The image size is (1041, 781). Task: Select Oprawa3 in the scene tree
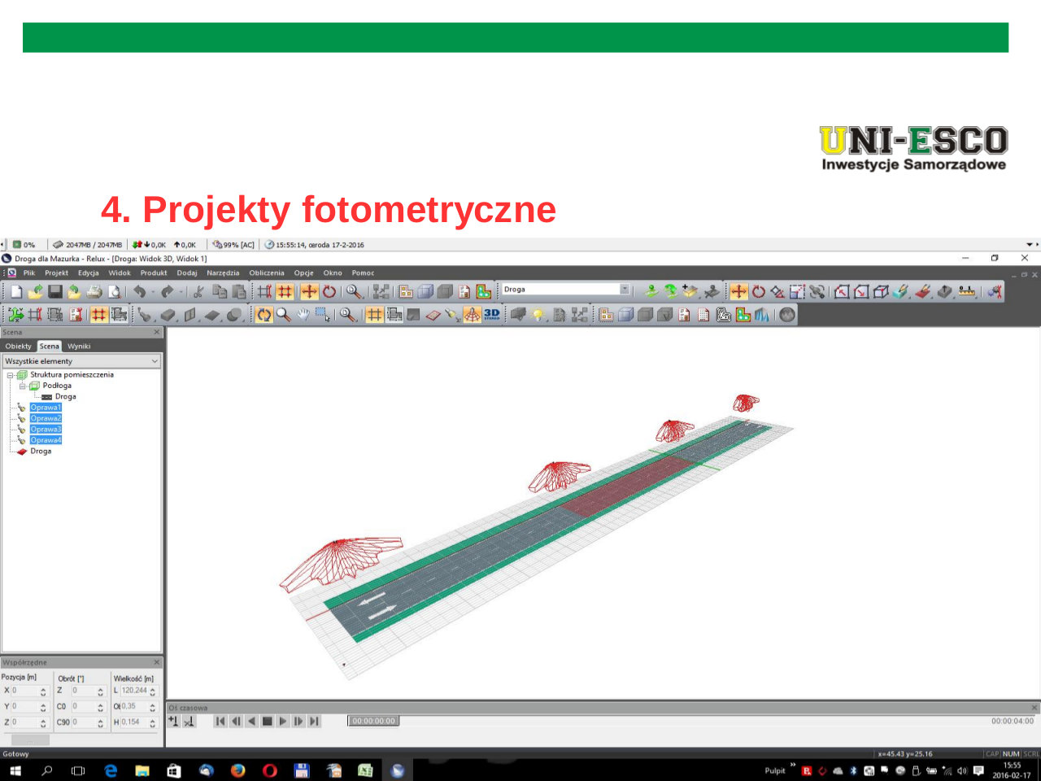[x=46, y=429]
